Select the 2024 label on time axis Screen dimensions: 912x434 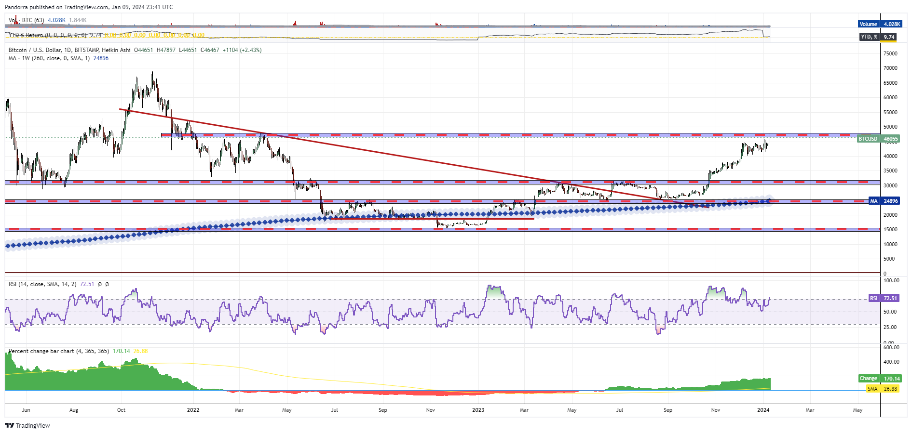point(763,410)
